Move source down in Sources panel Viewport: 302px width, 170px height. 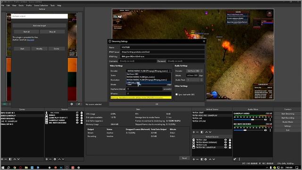coord(63,159)
